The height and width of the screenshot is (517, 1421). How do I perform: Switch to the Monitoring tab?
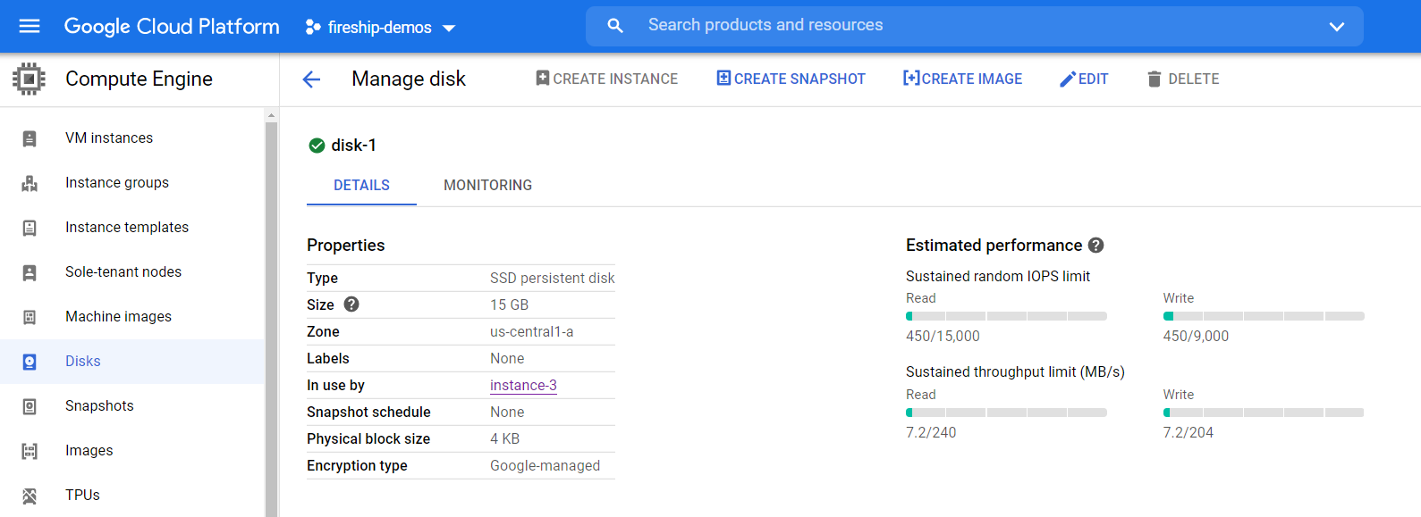[487, 186]
